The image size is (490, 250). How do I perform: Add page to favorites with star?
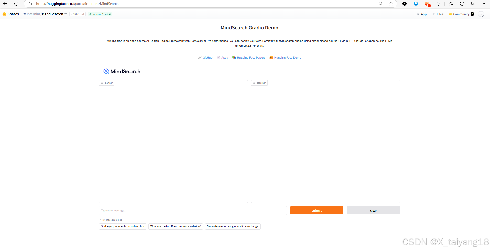click(391, 4)
